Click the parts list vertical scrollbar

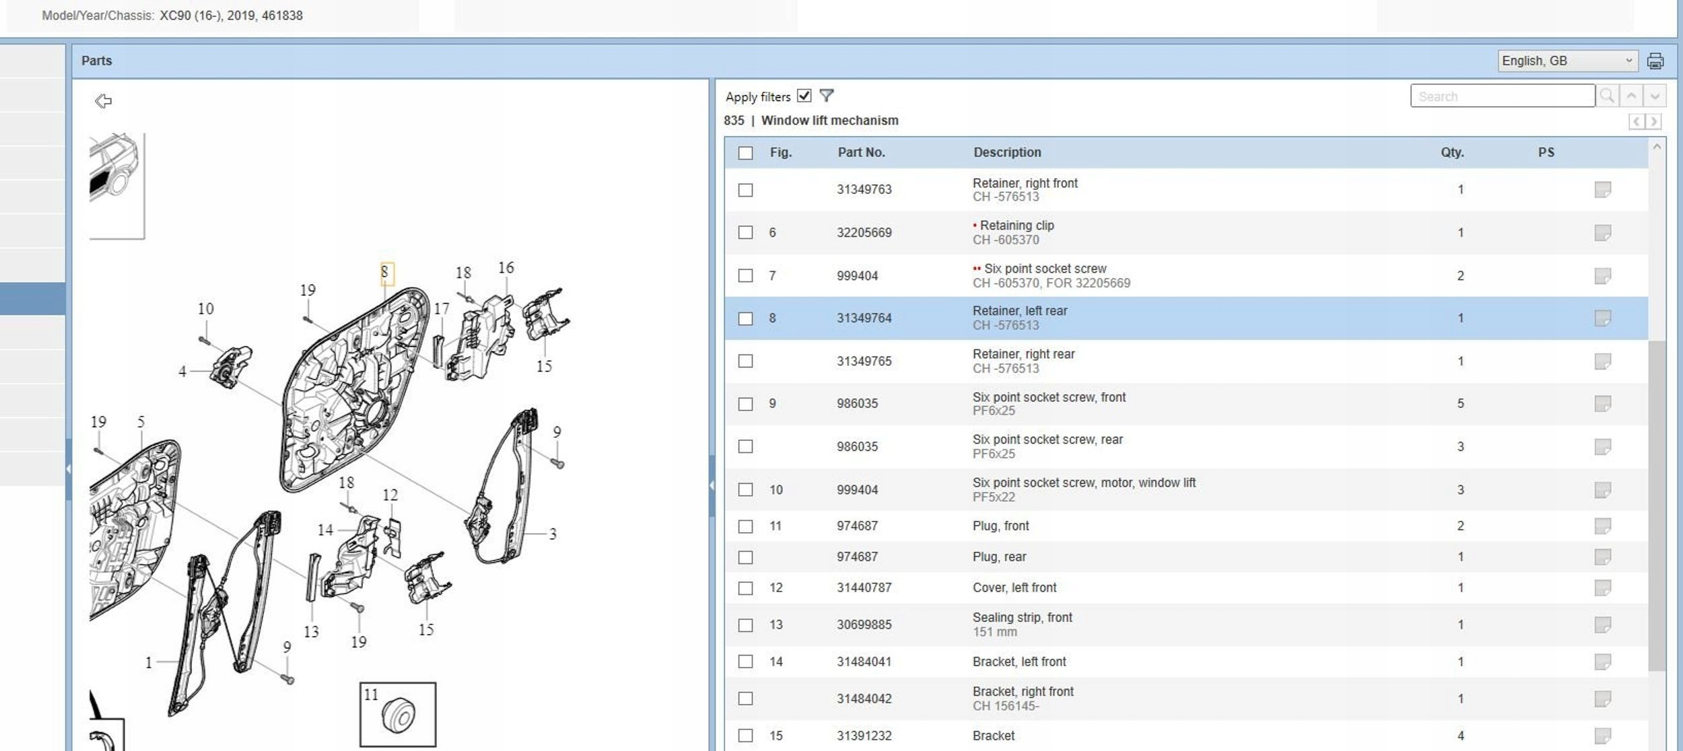[1655, 505]
